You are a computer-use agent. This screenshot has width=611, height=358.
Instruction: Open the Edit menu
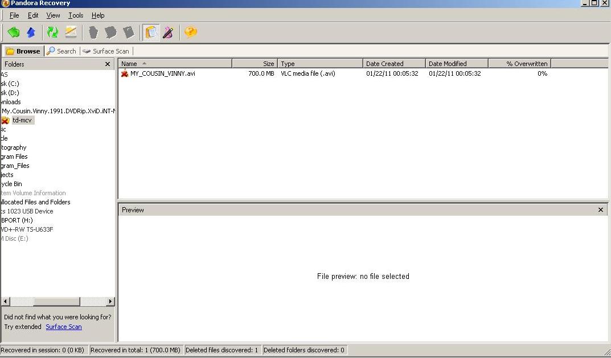33,15
